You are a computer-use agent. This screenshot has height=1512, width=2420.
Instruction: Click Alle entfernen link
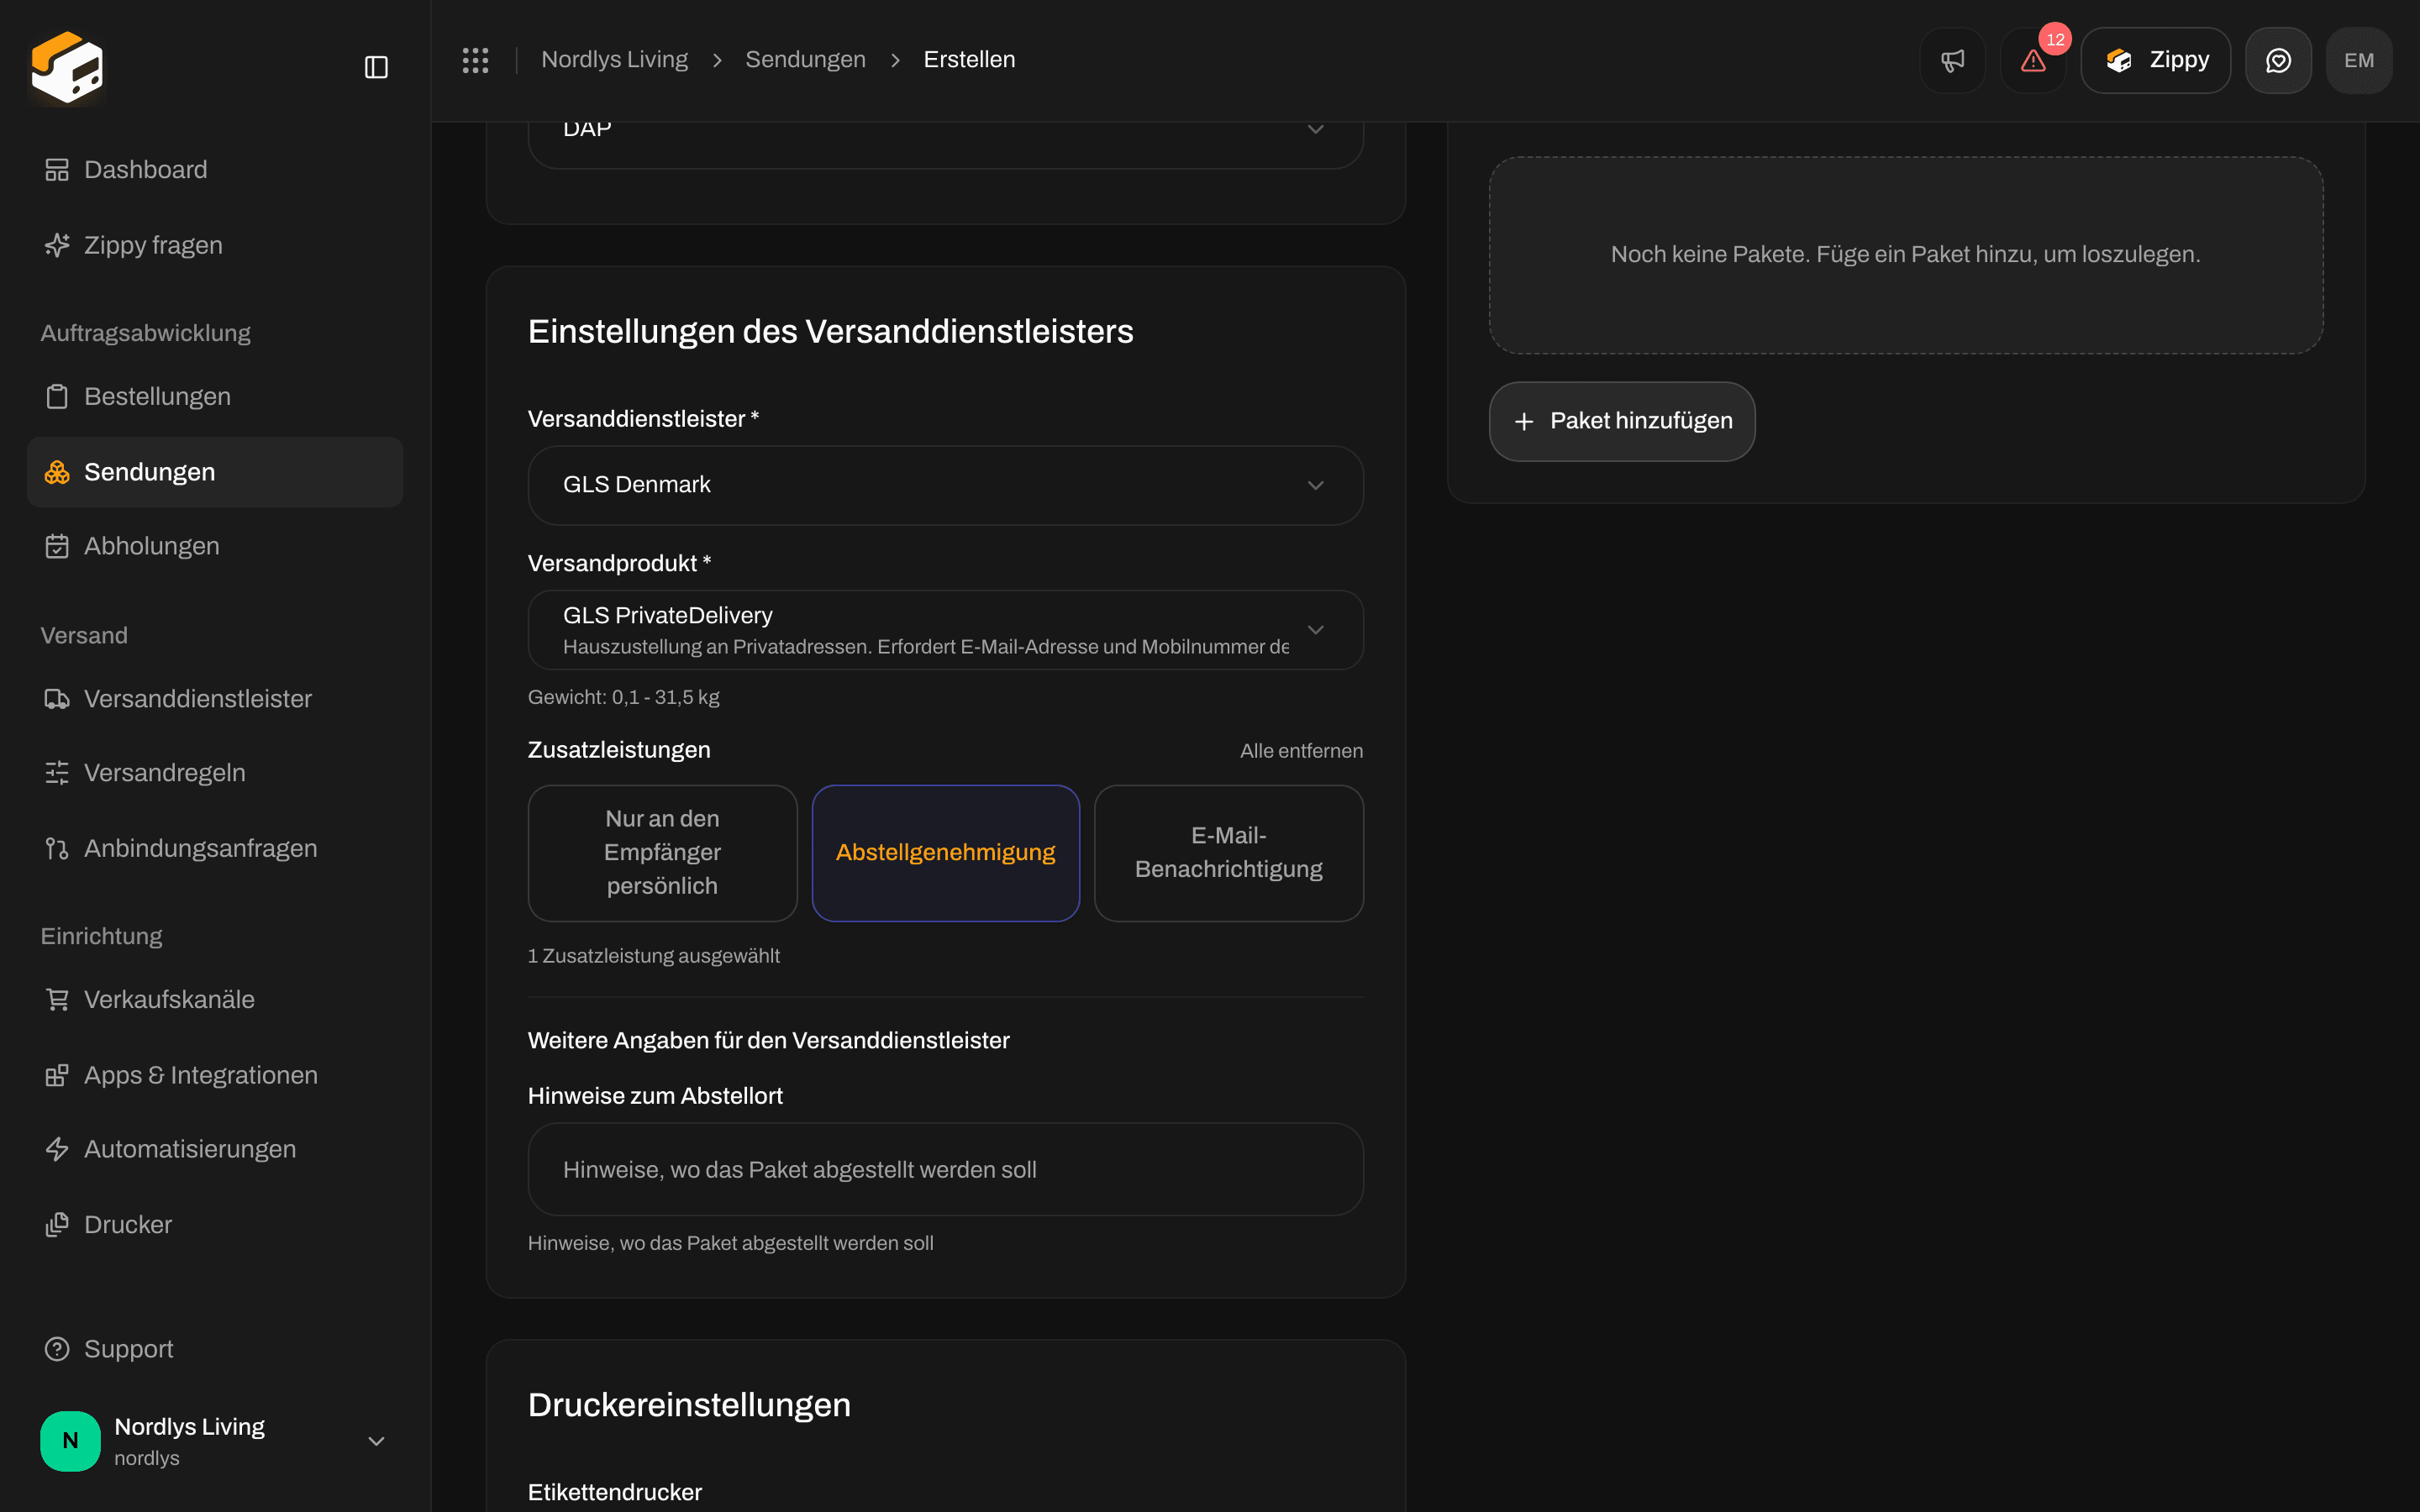(1301, 751)
